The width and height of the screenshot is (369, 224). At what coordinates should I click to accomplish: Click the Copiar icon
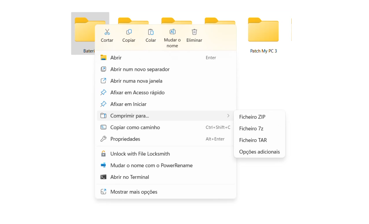[x=129, y=32]
